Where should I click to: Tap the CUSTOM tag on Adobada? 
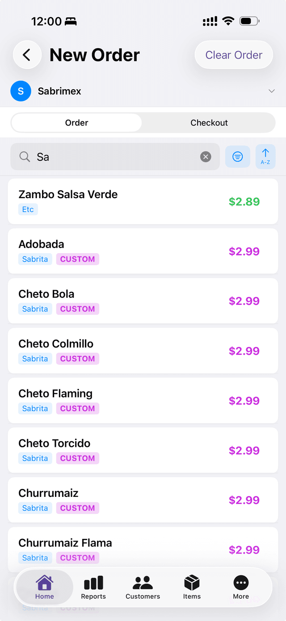pyautogui.click(x=77, y=259)
